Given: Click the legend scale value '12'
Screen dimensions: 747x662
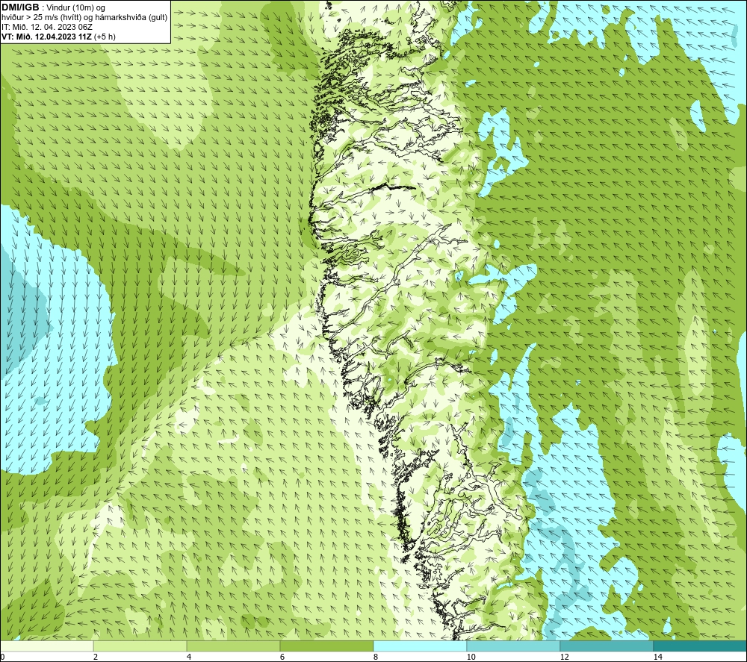Looking at the screenshot, I should point(565,657).
